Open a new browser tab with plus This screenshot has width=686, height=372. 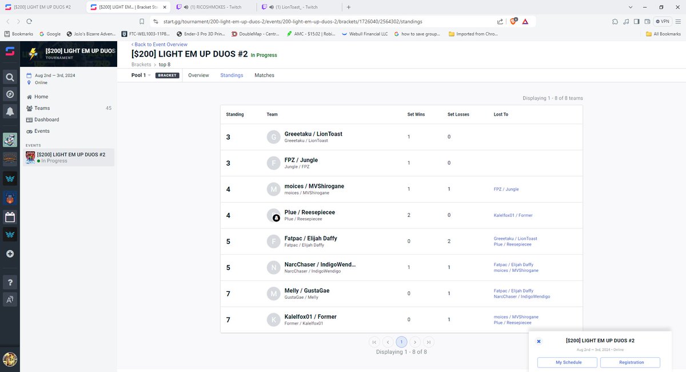(x=349, y=7)
